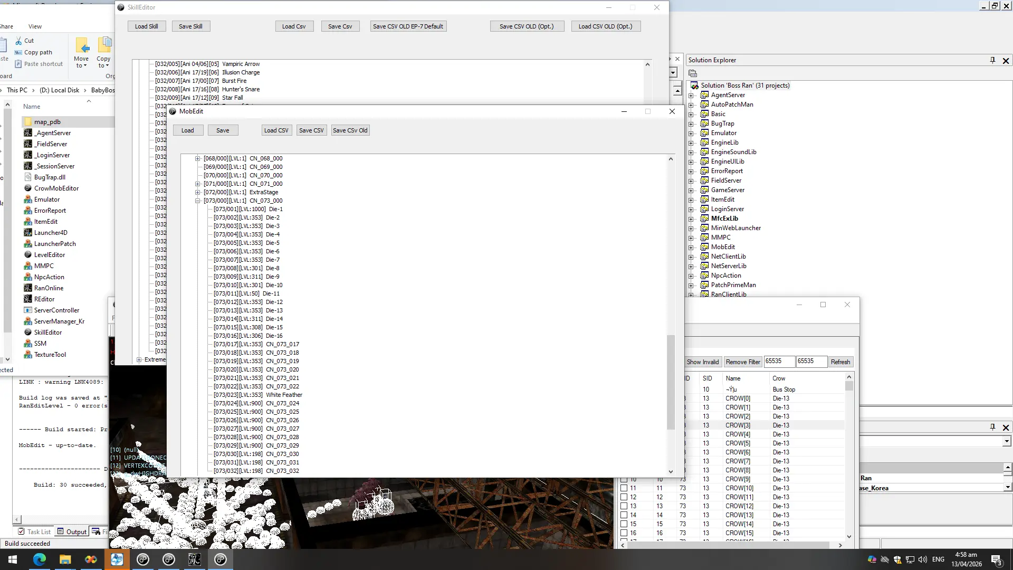Image resolution: width=1013 pixels, height=570 pixels.
Task: Check the checkbox in row 11
Action: [624, 488]
